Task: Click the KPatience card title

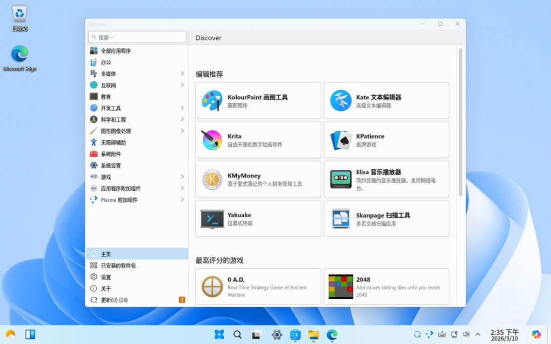Action: (370, 136)
